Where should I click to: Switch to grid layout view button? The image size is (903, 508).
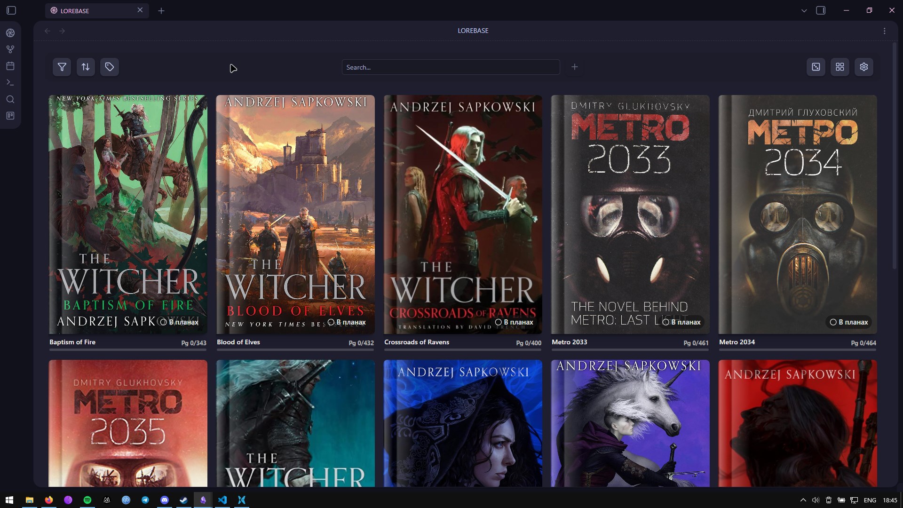pyautogui.click(x=840, y=67)
